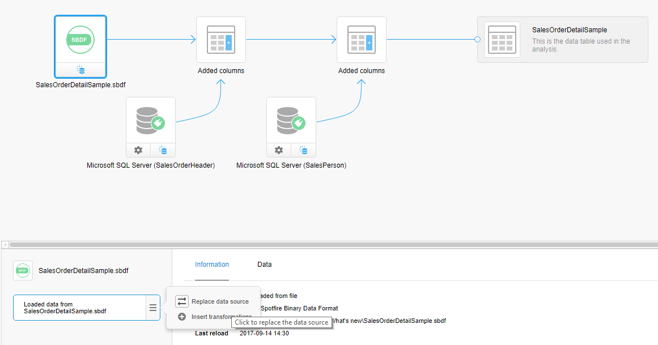Select the SBDF source node icon
This screenshot has width=658, height=345.
80,40
